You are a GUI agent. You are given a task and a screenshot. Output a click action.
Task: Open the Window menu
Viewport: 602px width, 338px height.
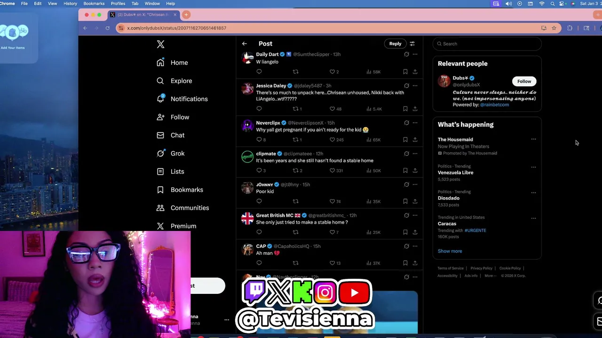[152, 3]
